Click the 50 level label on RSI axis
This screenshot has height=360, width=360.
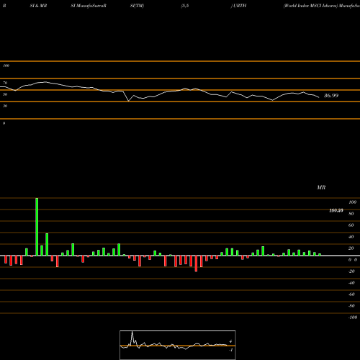pyautogui.click(x=5, y=94)
